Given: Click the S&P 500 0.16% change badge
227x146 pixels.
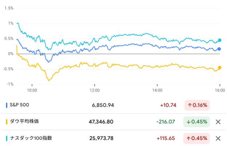Looking at the screenshot, I should [198, 105].
